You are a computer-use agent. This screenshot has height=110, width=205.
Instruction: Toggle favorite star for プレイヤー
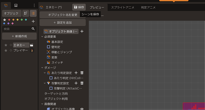6,50
